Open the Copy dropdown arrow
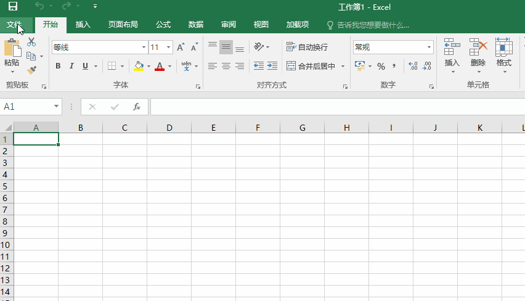Screen dimensions: 525x301 pyautogui.click(x=41, y=56)
